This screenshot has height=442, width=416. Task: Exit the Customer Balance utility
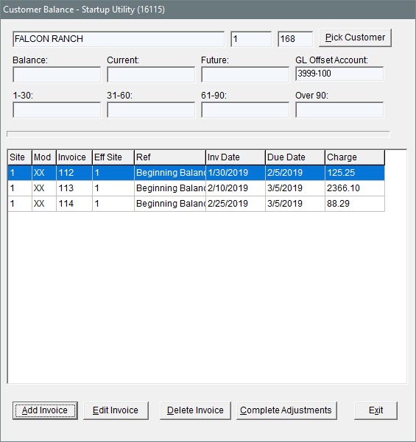click(376, 410)
